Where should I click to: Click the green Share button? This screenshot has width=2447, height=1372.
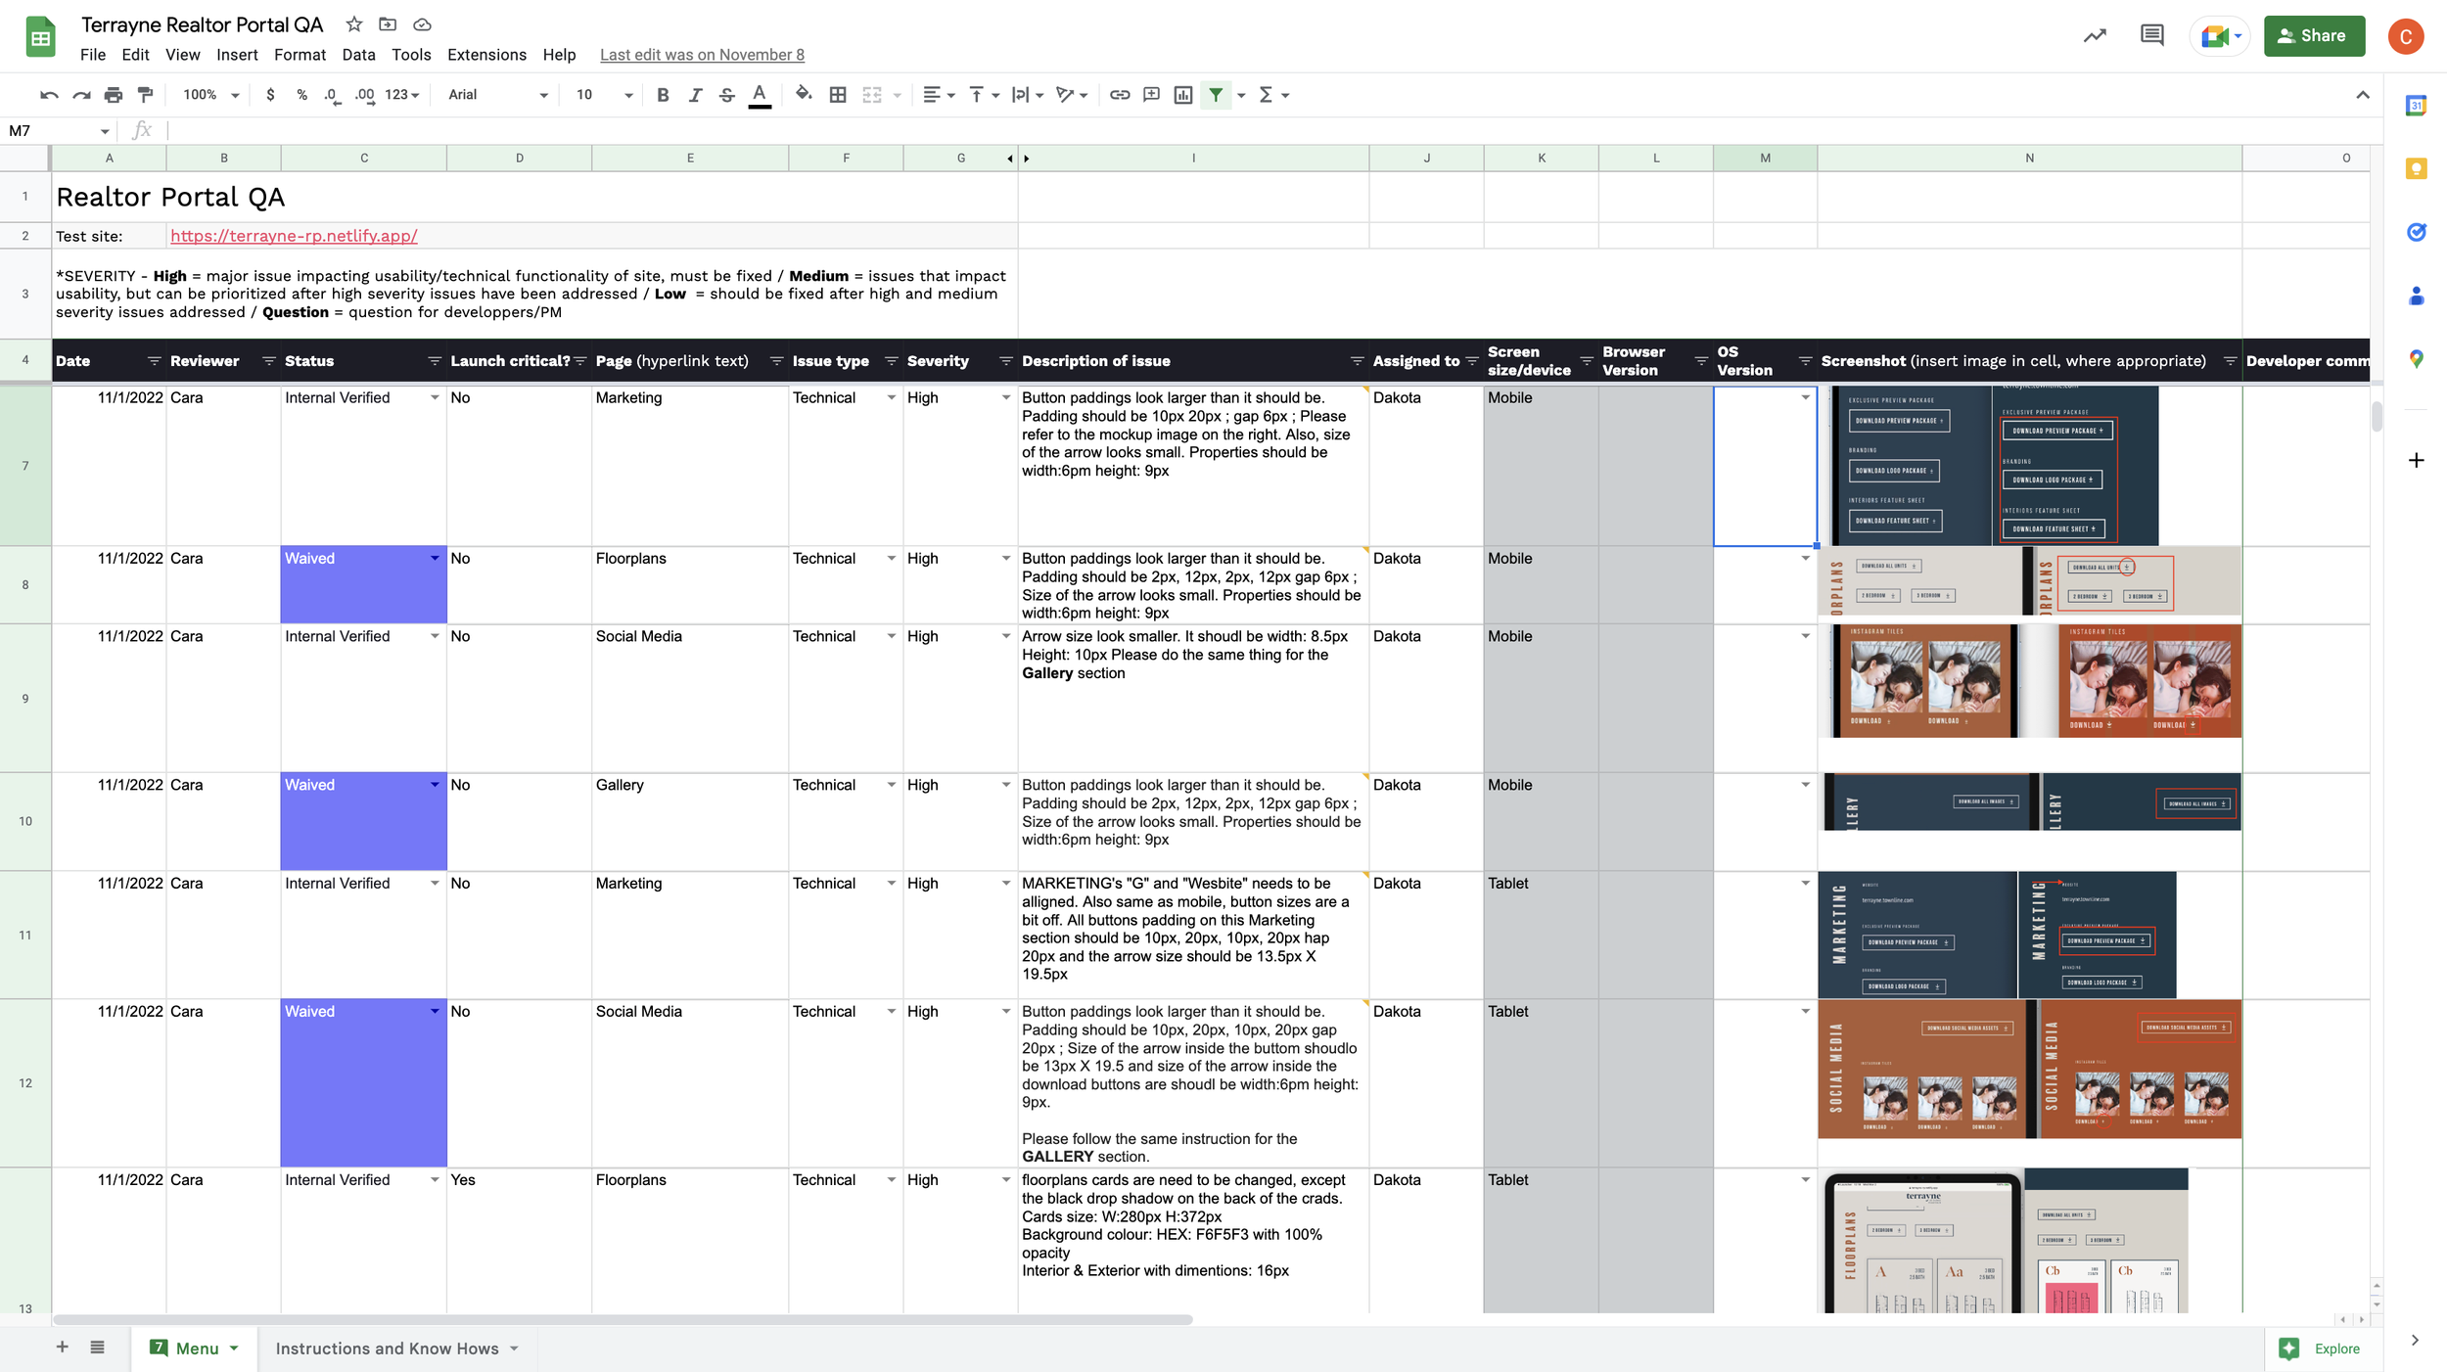coord(2314,36)
